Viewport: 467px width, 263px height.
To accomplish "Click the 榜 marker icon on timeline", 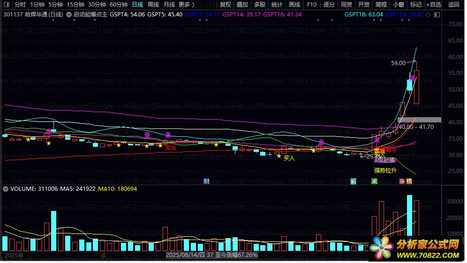I will (x=408, y=181).
